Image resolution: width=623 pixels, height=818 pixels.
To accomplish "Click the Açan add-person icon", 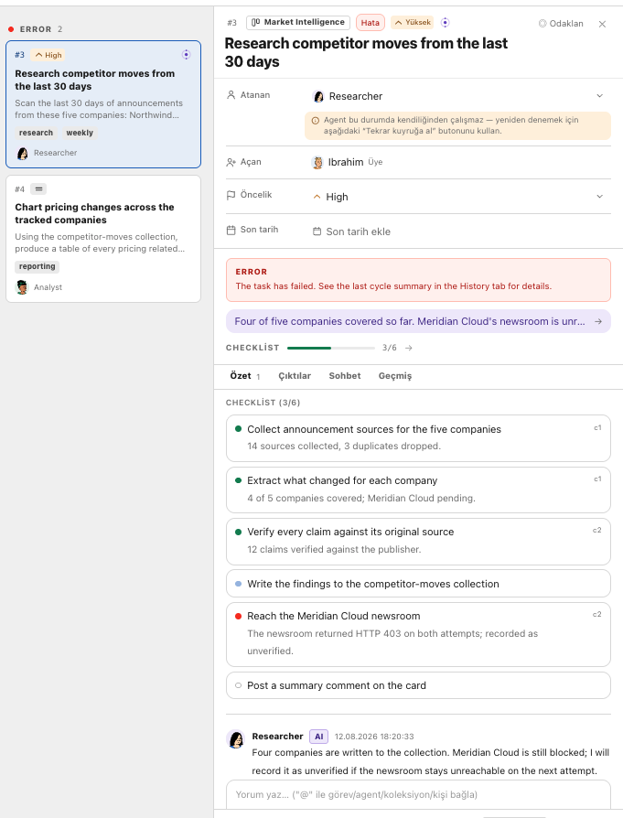I will [x=231, y=162].
